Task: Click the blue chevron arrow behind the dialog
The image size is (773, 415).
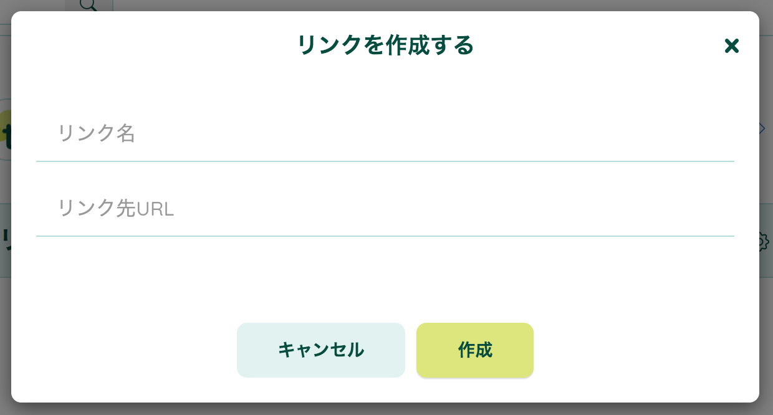Action: (x=762, y=128)
